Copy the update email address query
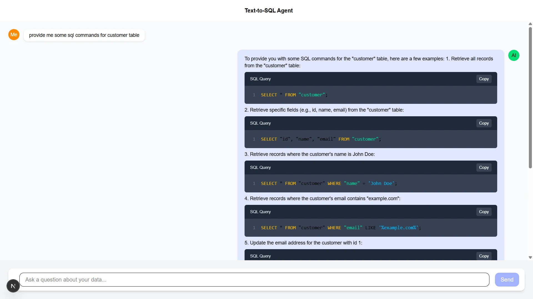Image resolution: width=533 pixels, height=299 pixels. click(x=484, y=256)
